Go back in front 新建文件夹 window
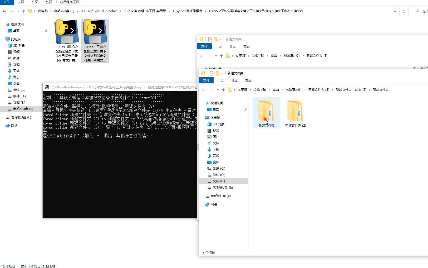 [x=204, y=90]
